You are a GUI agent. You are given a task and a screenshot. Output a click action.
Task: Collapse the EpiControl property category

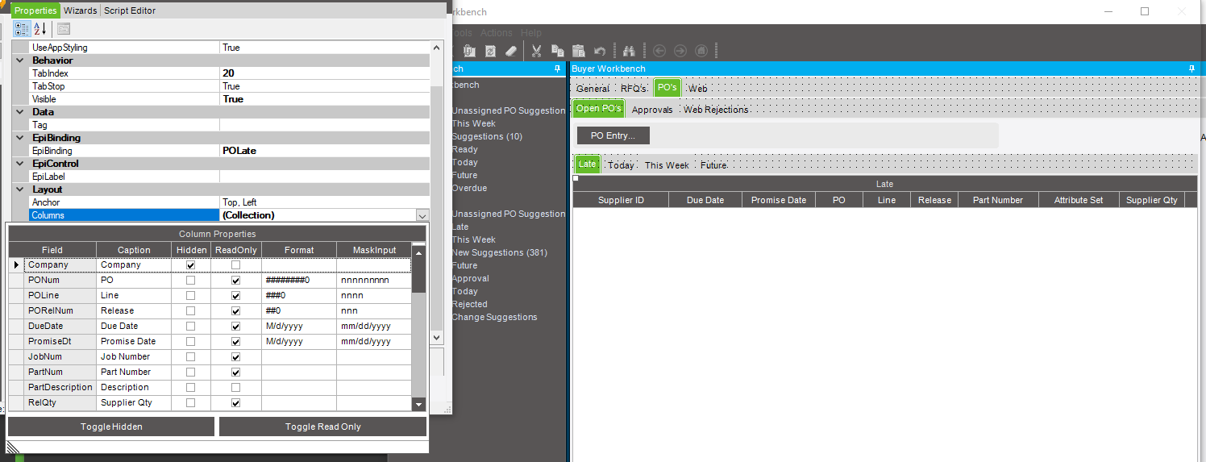pos(20,164)
